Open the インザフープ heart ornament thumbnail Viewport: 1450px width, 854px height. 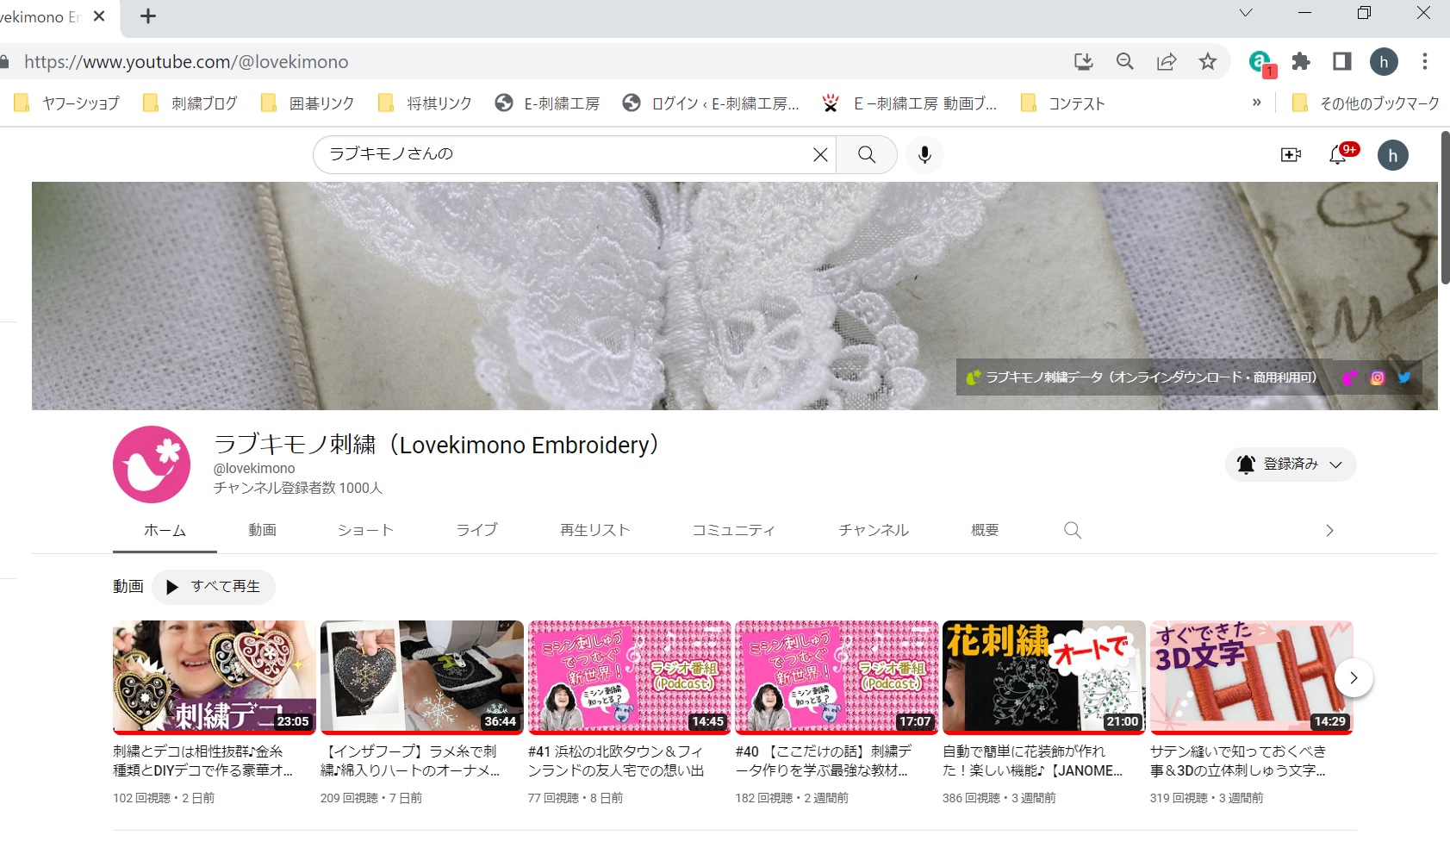pyautogui.click(x=422, y=677)
